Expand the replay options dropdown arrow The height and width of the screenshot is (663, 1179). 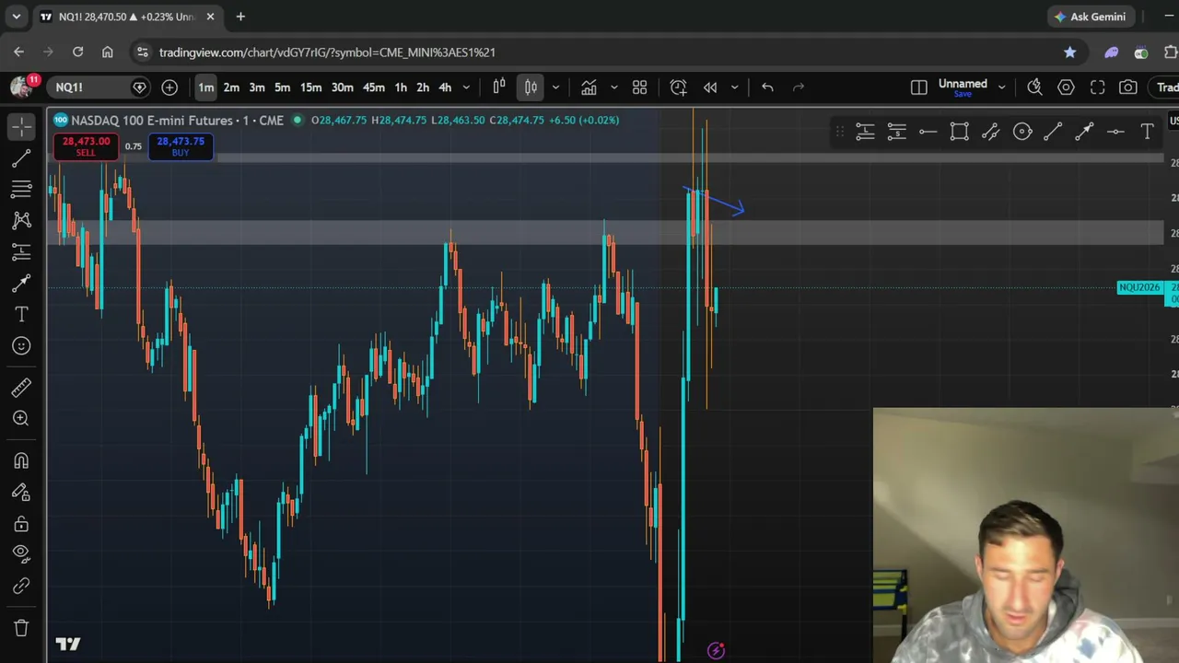point(734,87)
